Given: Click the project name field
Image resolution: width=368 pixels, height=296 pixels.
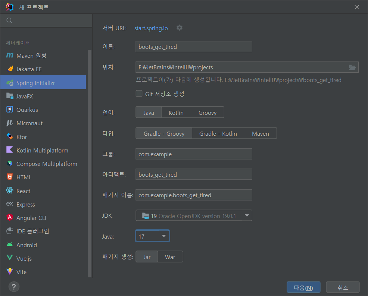Looking at the screenshot, I should click(x=194, y=47).
